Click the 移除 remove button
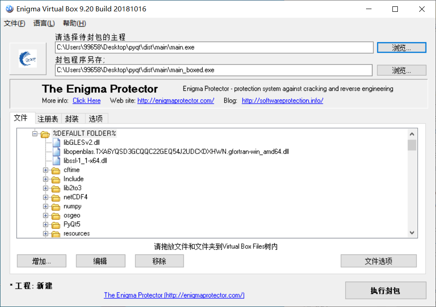The width and height of the screenshot is (436, 307). point(159,261)
